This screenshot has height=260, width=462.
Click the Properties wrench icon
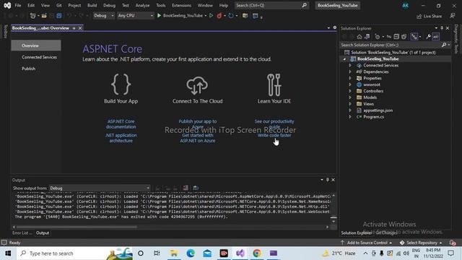(428, 37)
